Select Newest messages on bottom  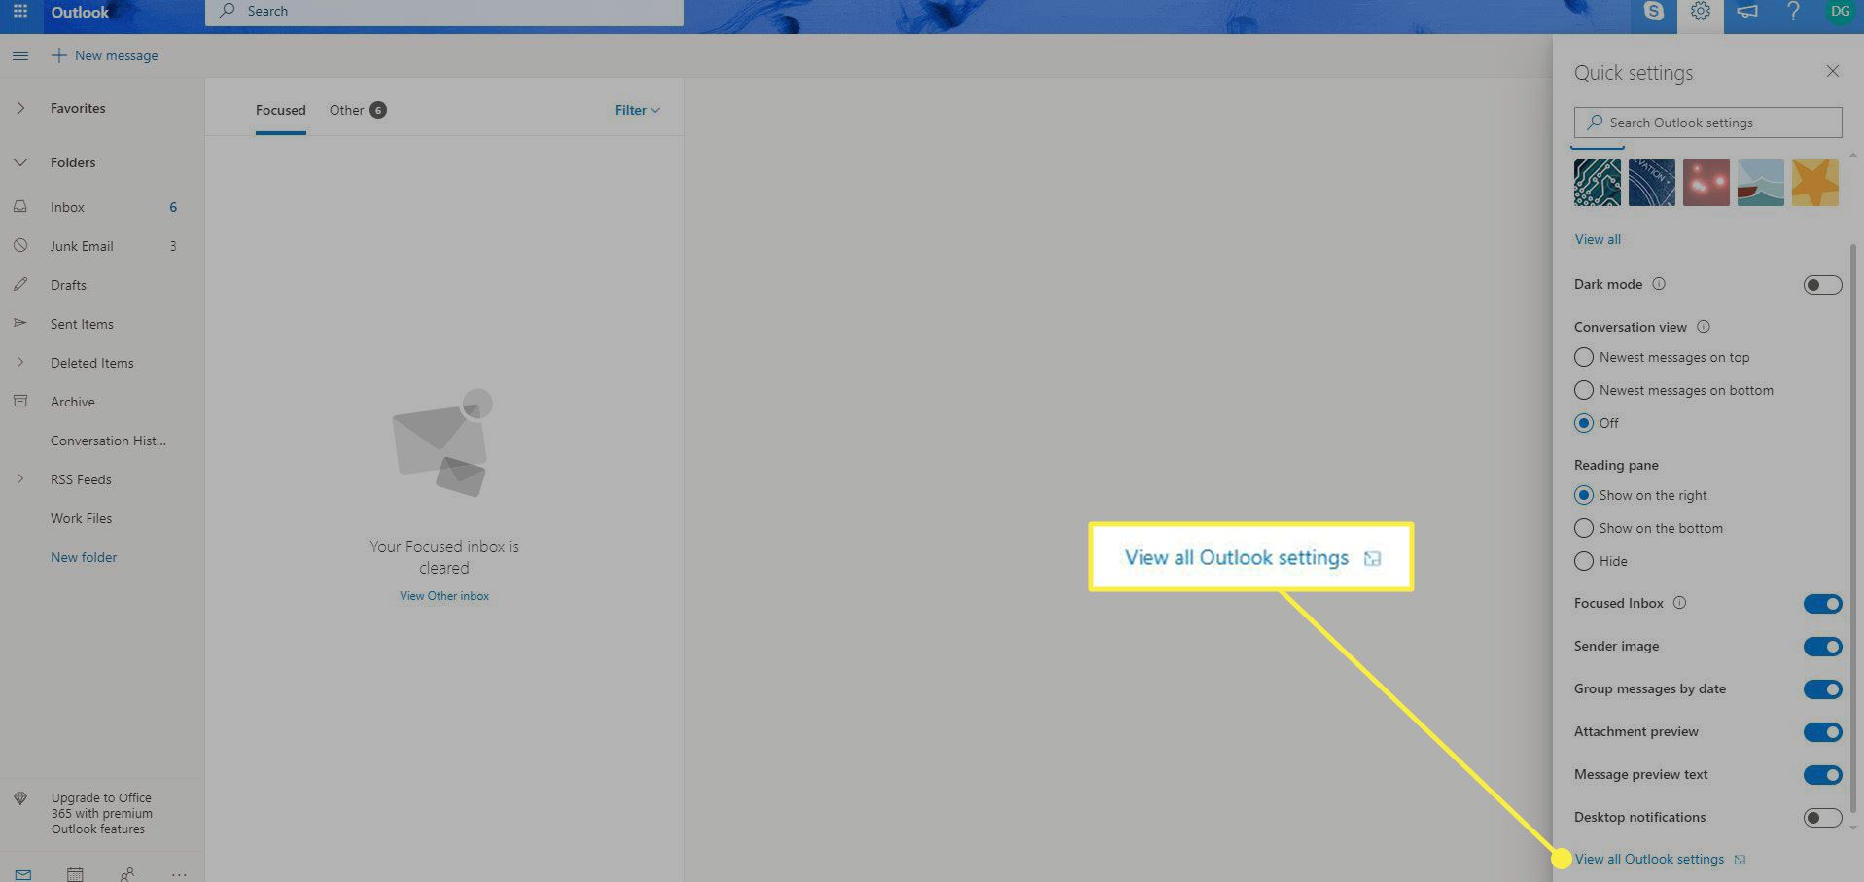tap(1584, 390)
